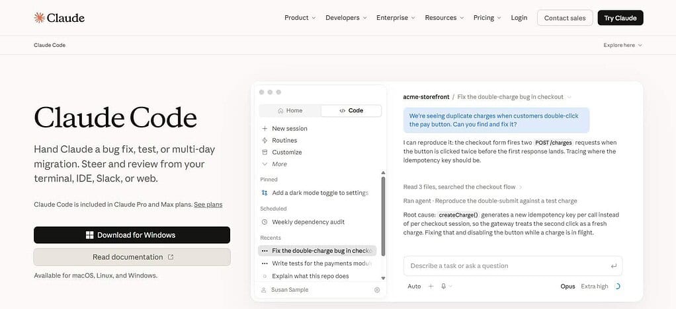Open the Product dropdown menu

coord(300,18)
